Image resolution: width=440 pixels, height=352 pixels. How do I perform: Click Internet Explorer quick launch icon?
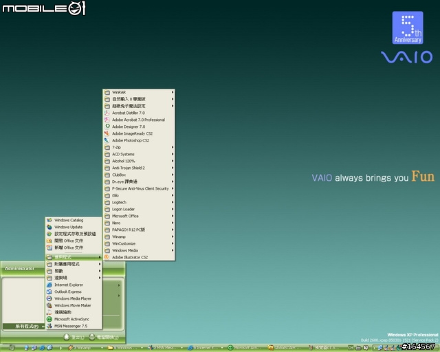[42, 348]
